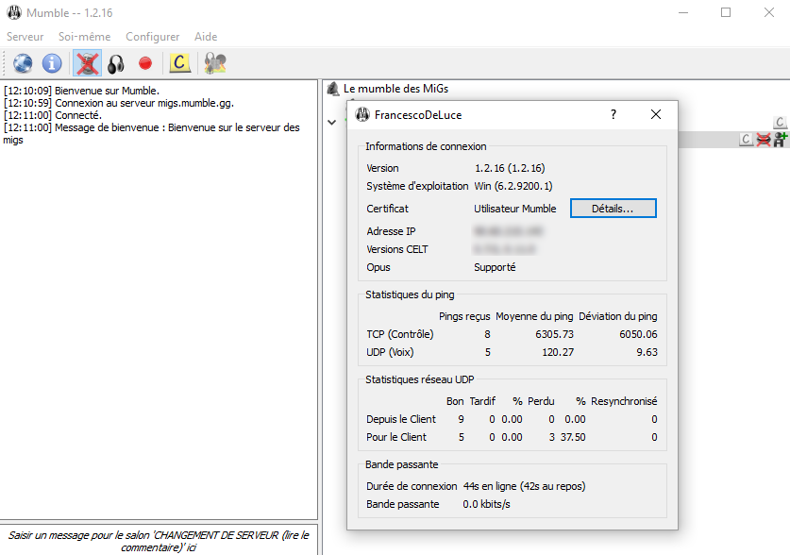This screenshot has height=555, width=790.
Task: Click the 'Connexion au serveur migs.mumble.gg.' log line
Action: click(x=118, y=103)
